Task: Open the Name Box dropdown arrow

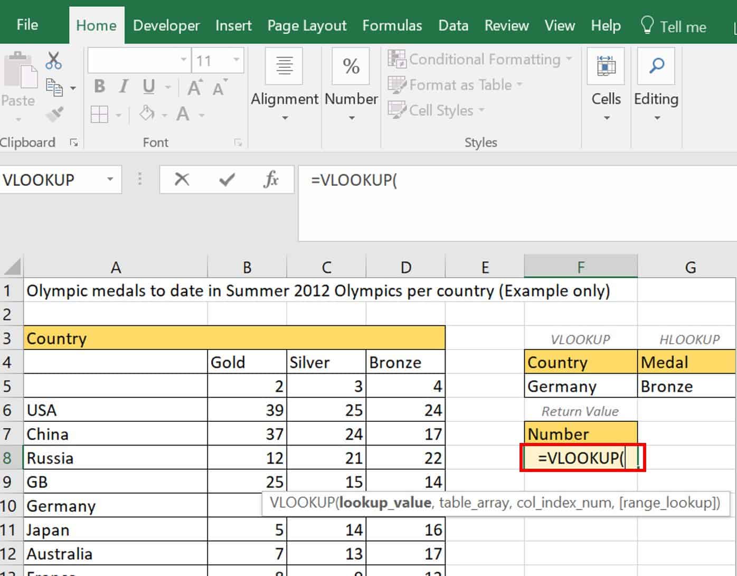Action: pos(110,180)
